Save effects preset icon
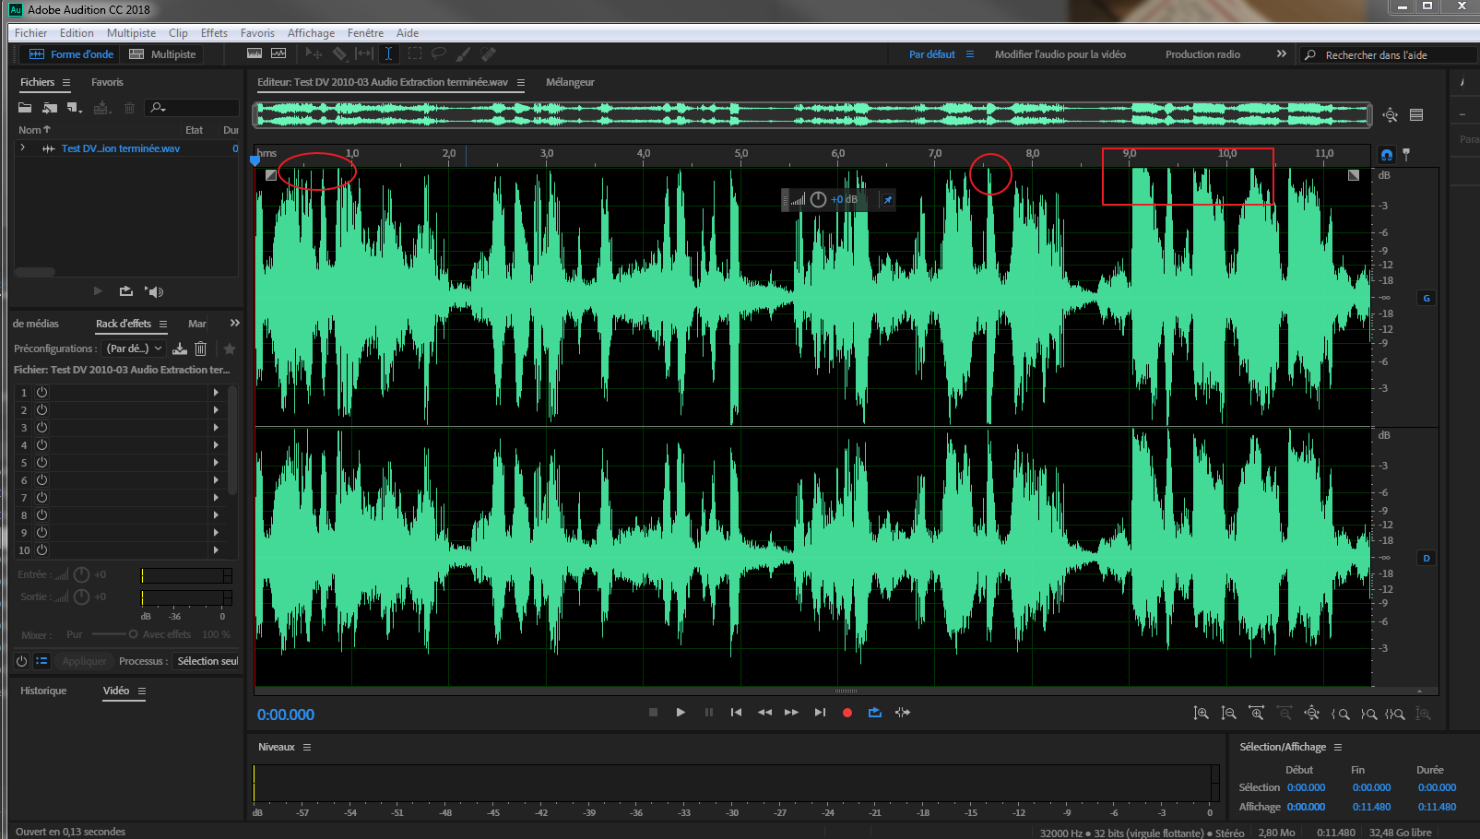1480x839 pixels. tap(180, 349)
